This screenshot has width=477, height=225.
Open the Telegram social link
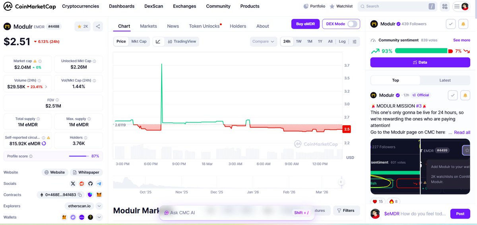coord(99,184)
